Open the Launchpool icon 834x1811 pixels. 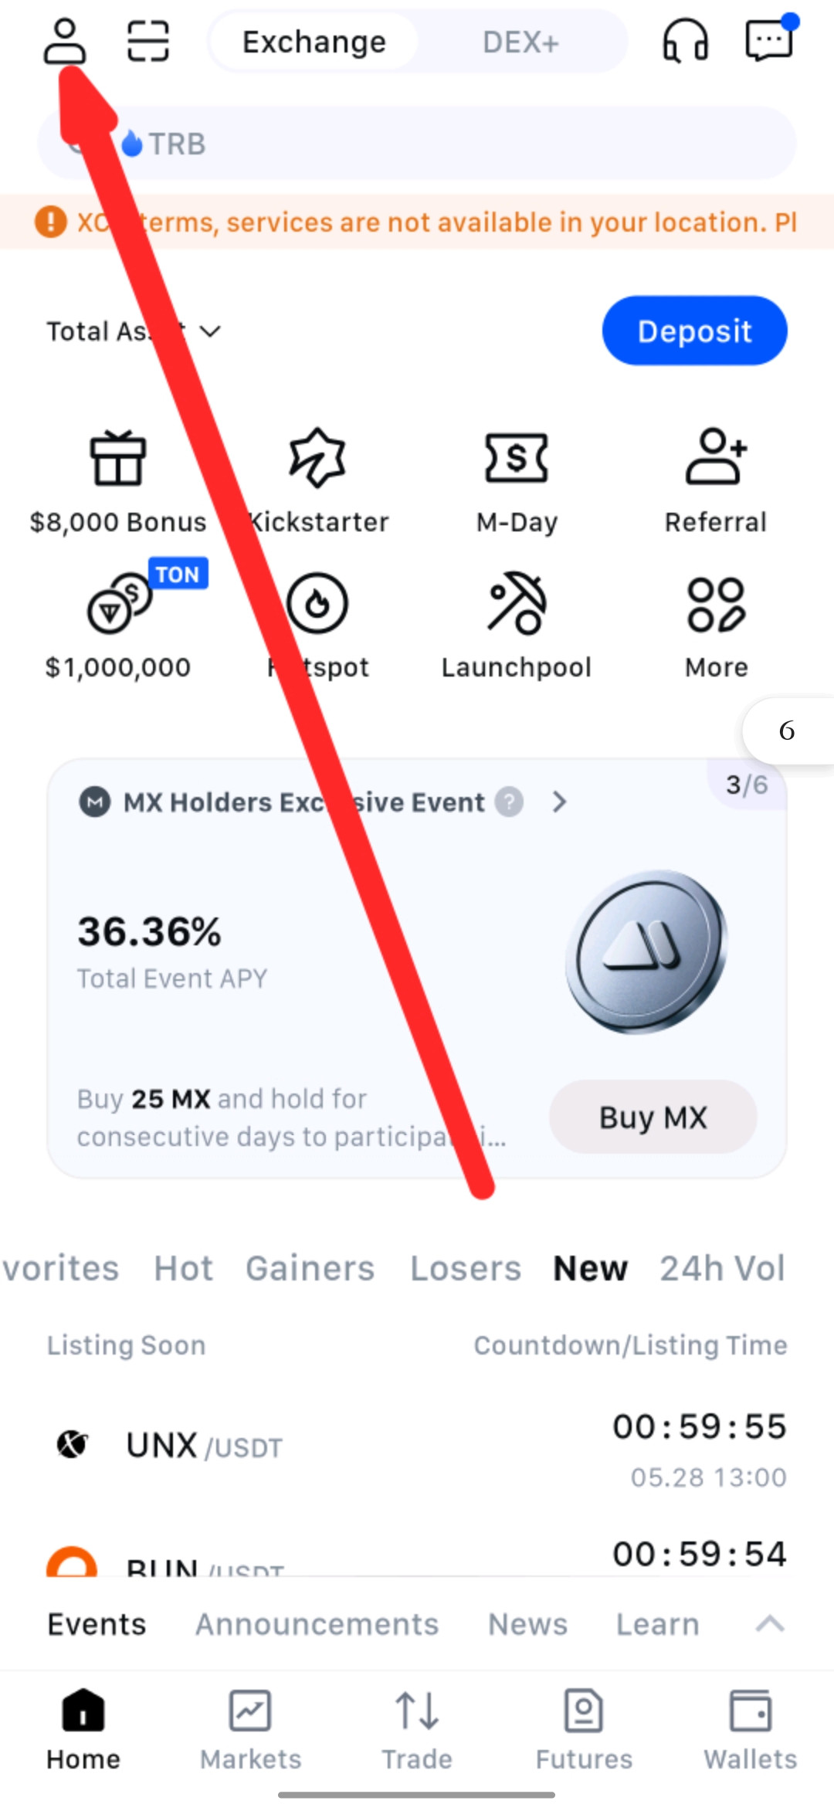tap(517, 603)
